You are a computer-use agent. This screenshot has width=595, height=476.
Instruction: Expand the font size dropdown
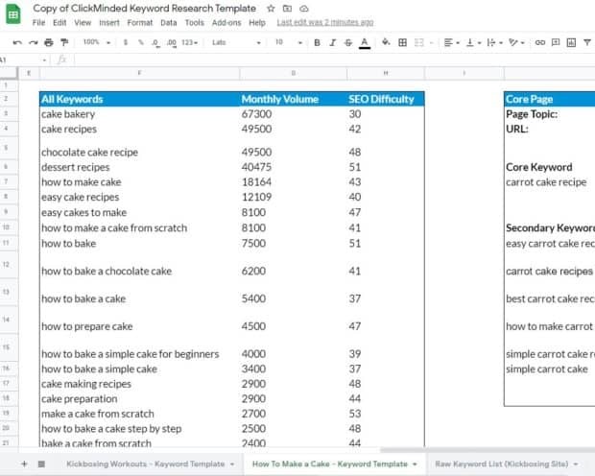click(x=286, y=42)
